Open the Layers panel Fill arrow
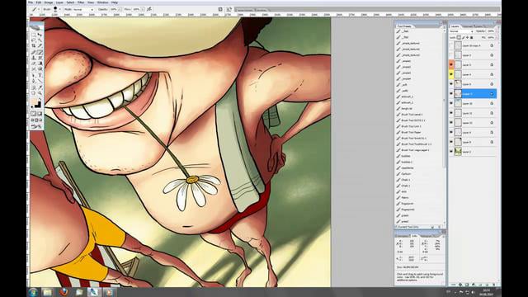This screenshot has height=297, width=528. [x=497, y=38]
